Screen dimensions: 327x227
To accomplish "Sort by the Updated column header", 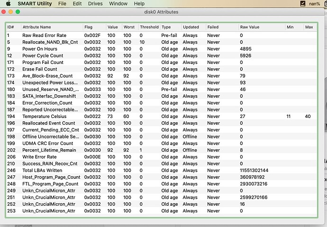I will tap(194, 27).
